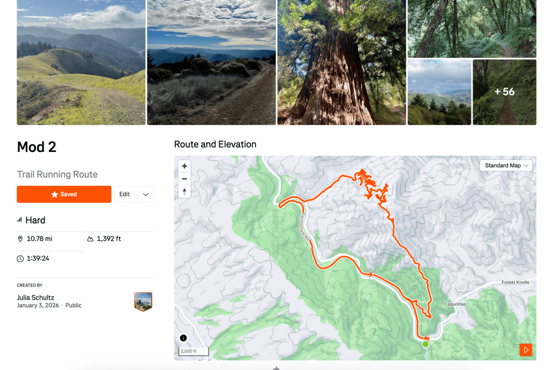550x370 pixels.
Task: Open the rainbow valley view photo
Action: (439, 92)
